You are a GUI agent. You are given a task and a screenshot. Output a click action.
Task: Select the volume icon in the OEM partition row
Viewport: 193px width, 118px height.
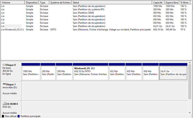coord(3,13)
